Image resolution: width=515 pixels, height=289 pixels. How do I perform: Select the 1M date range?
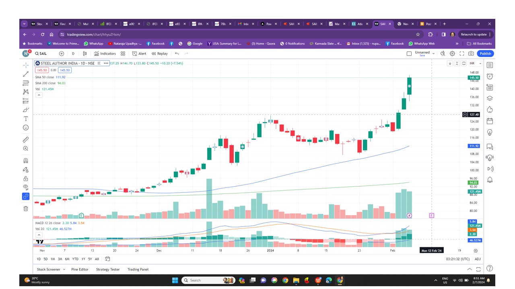(53, 259)
